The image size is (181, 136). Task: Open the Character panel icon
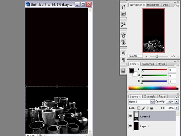(x=123, y=53)
